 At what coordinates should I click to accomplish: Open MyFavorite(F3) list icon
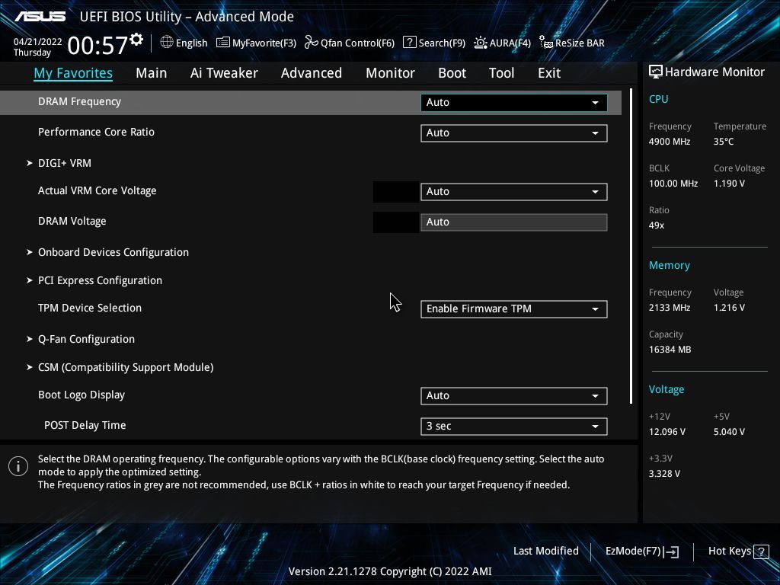[223, 43]
